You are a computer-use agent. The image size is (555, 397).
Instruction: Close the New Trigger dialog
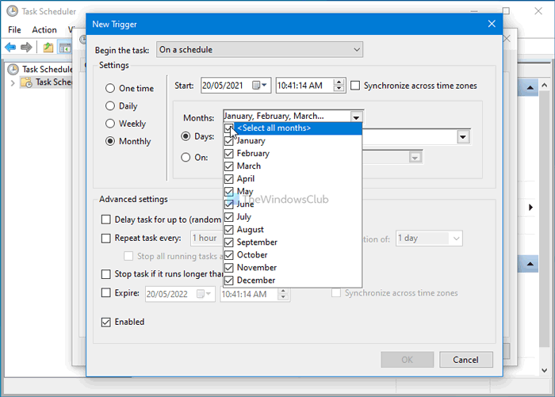pos(492,24)
